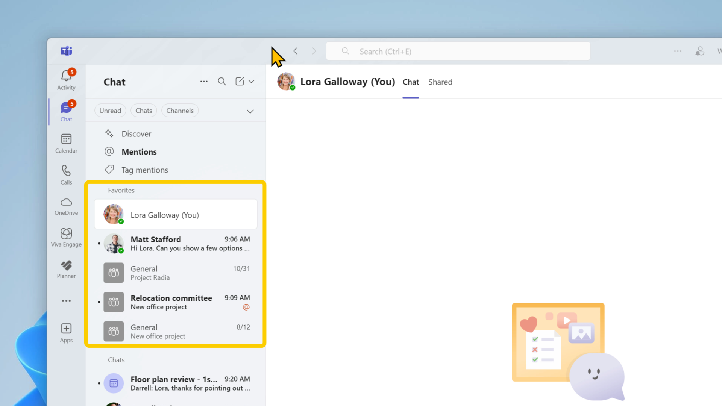The image size is (722, 406).
Task: Open chat options via the ellipsis menu
Action: tap(204, 82)
